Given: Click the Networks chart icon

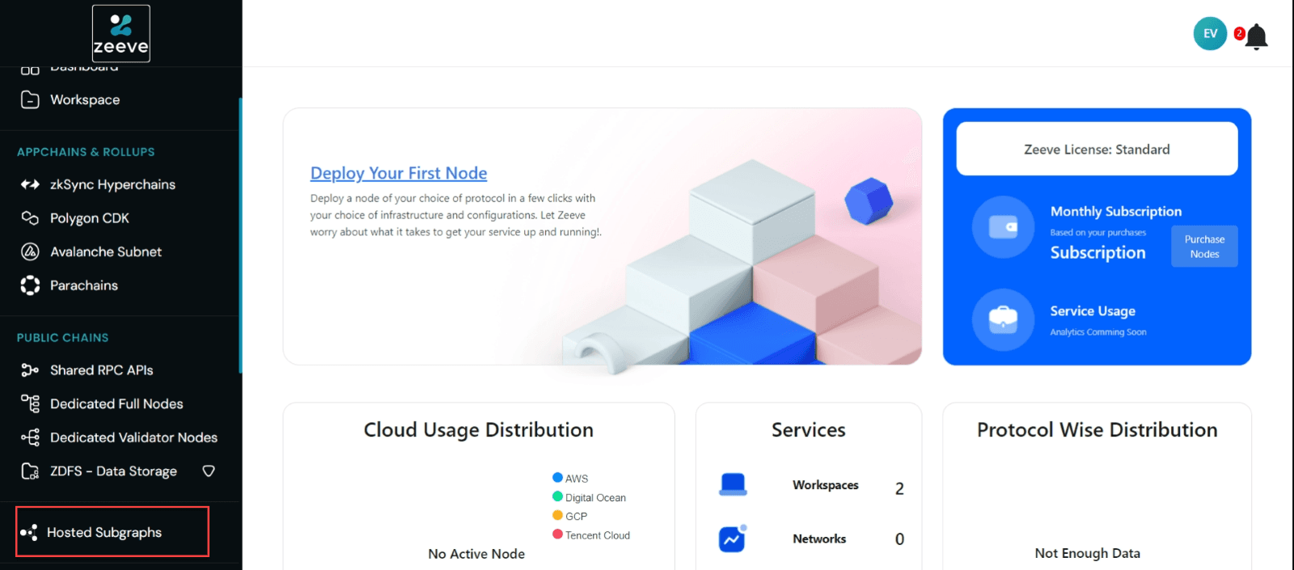Looking at the screenshot, I should (733, 538).
